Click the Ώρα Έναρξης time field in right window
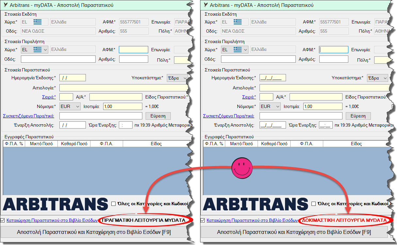397x245 pixels. point(326,125)
